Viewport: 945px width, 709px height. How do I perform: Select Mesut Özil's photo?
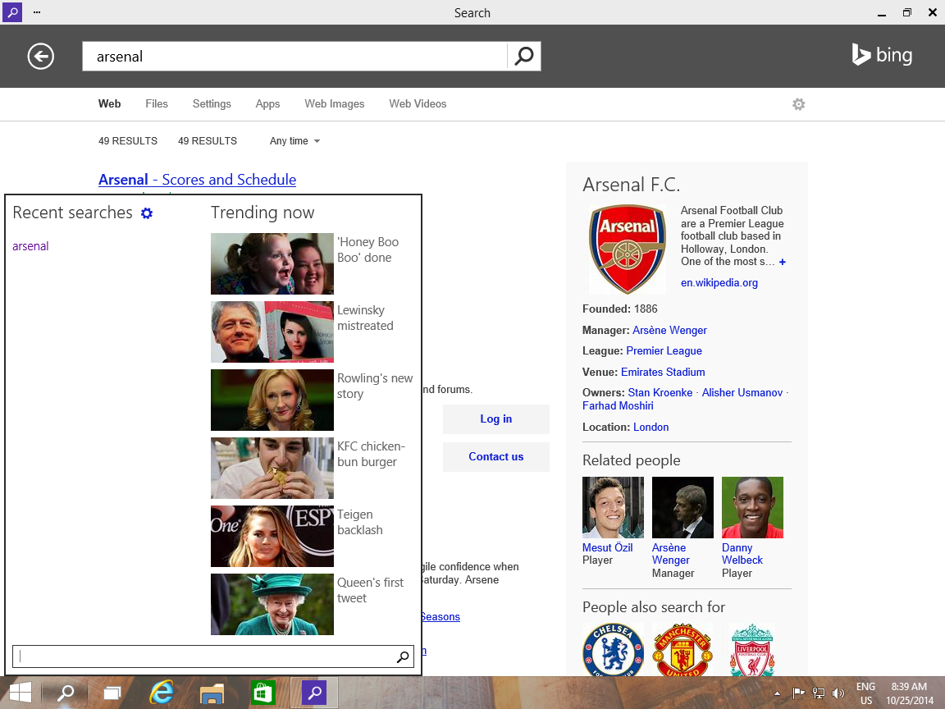click(613, 508)
